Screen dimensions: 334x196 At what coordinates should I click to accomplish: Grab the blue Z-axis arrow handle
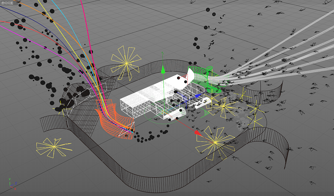(198, 96)
